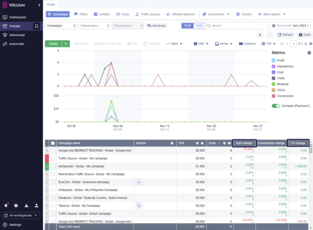This screenshot has width=313, height=230.
Task: Open the notifications bell icon
Action: (6, 206)
